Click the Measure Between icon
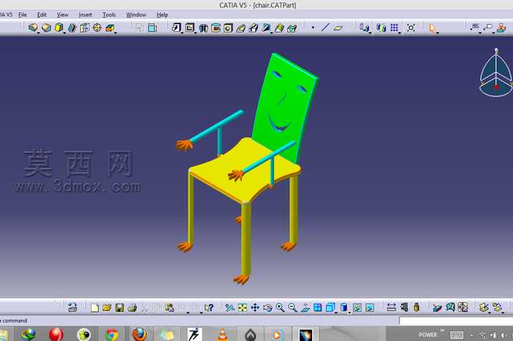 (391, 307)
